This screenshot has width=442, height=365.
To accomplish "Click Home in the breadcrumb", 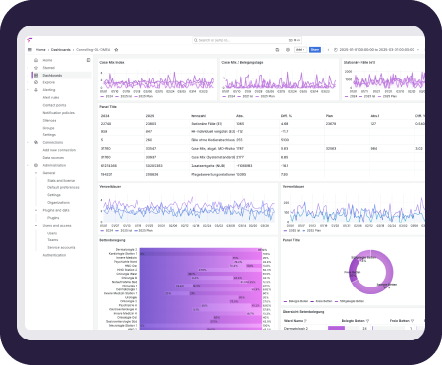I will 40,50.
